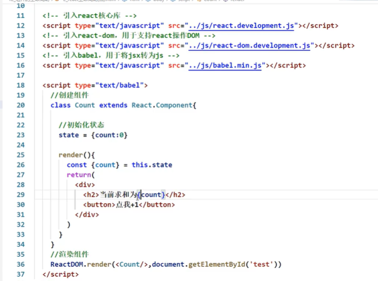
Task: Click the 'state' property on line 23
Action: pos(69,135)
